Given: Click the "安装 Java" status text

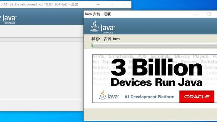Looking at the screenshot, I should tap(112, 39).
